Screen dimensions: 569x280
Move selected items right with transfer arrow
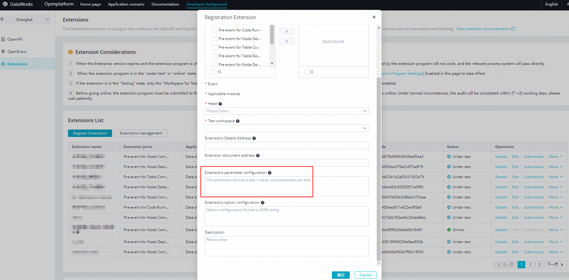coord(287,31)
